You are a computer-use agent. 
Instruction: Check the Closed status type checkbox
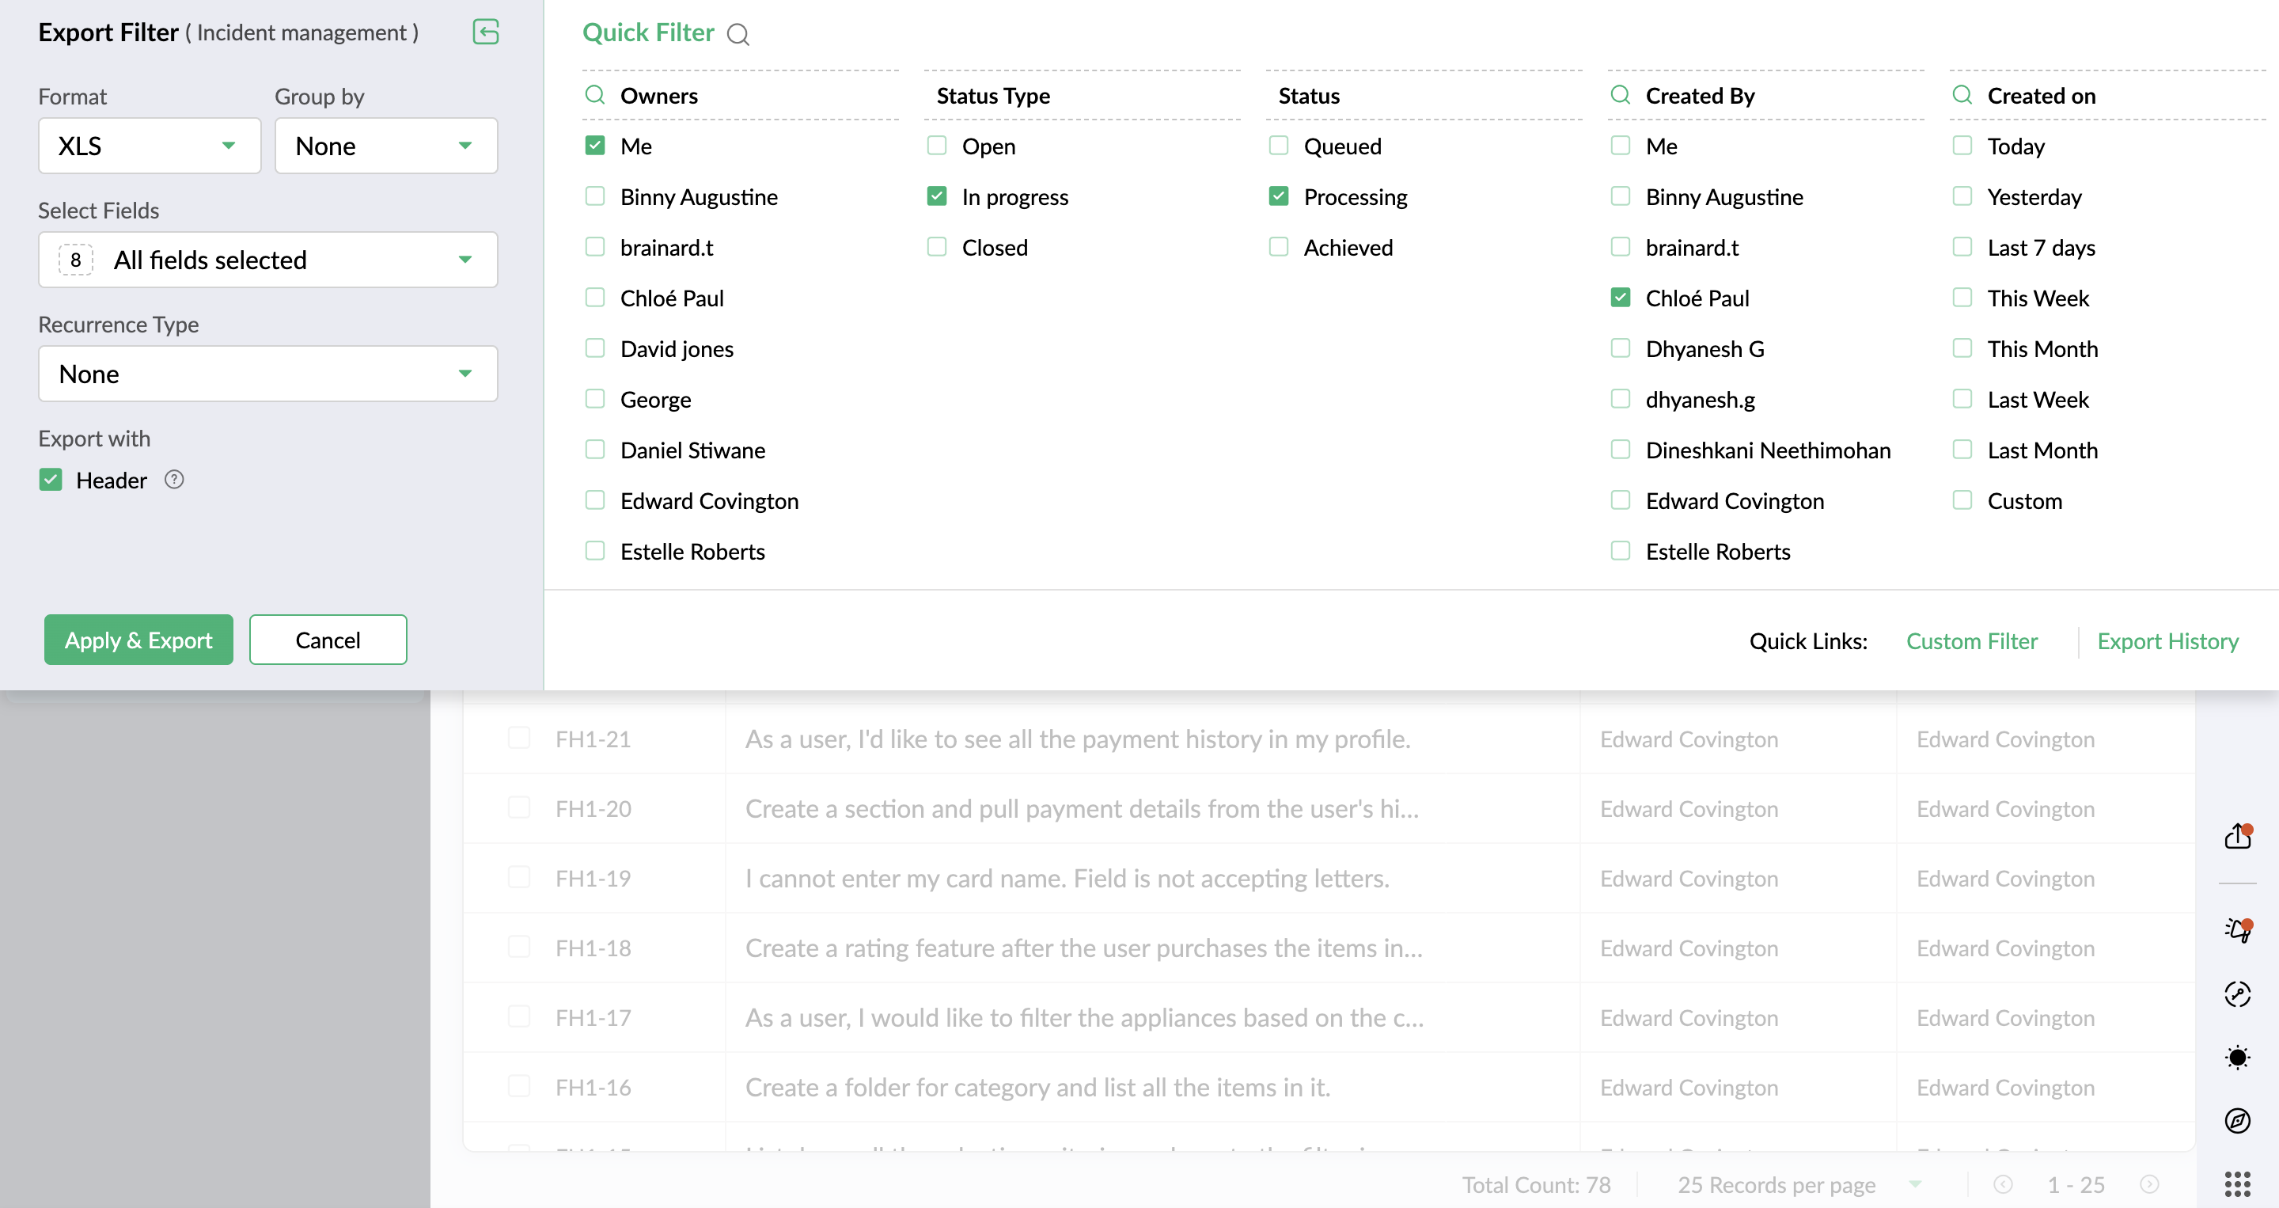pos(937,247)
